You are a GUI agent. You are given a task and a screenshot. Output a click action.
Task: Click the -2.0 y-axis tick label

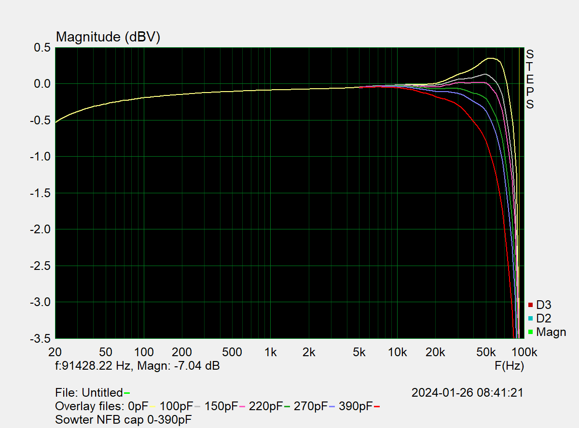(x=40, y=229)
